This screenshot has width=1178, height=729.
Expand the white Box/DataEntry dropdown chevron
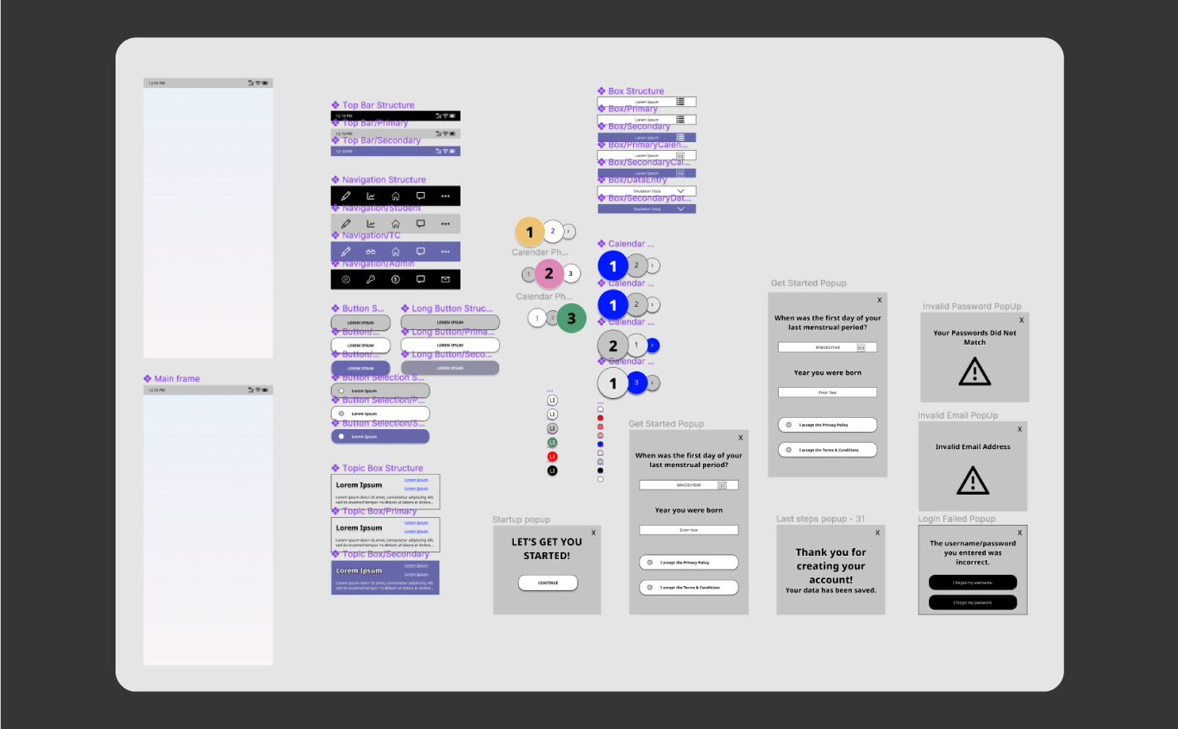point(680,191)
